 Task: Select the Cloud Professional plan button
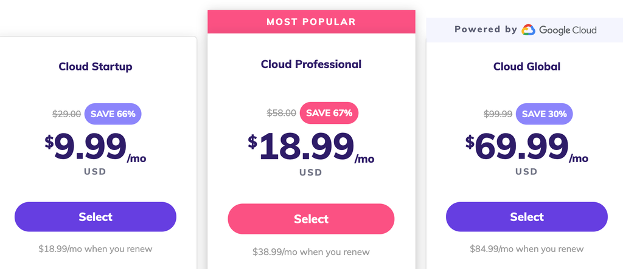(x=311, y=219)
